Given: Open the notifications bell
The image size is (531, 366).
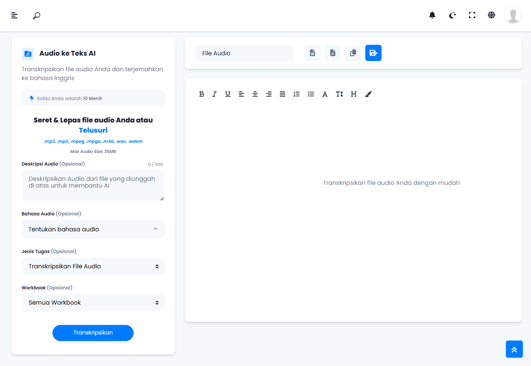Looking at the screenshot, I should (x=432, y=15).
